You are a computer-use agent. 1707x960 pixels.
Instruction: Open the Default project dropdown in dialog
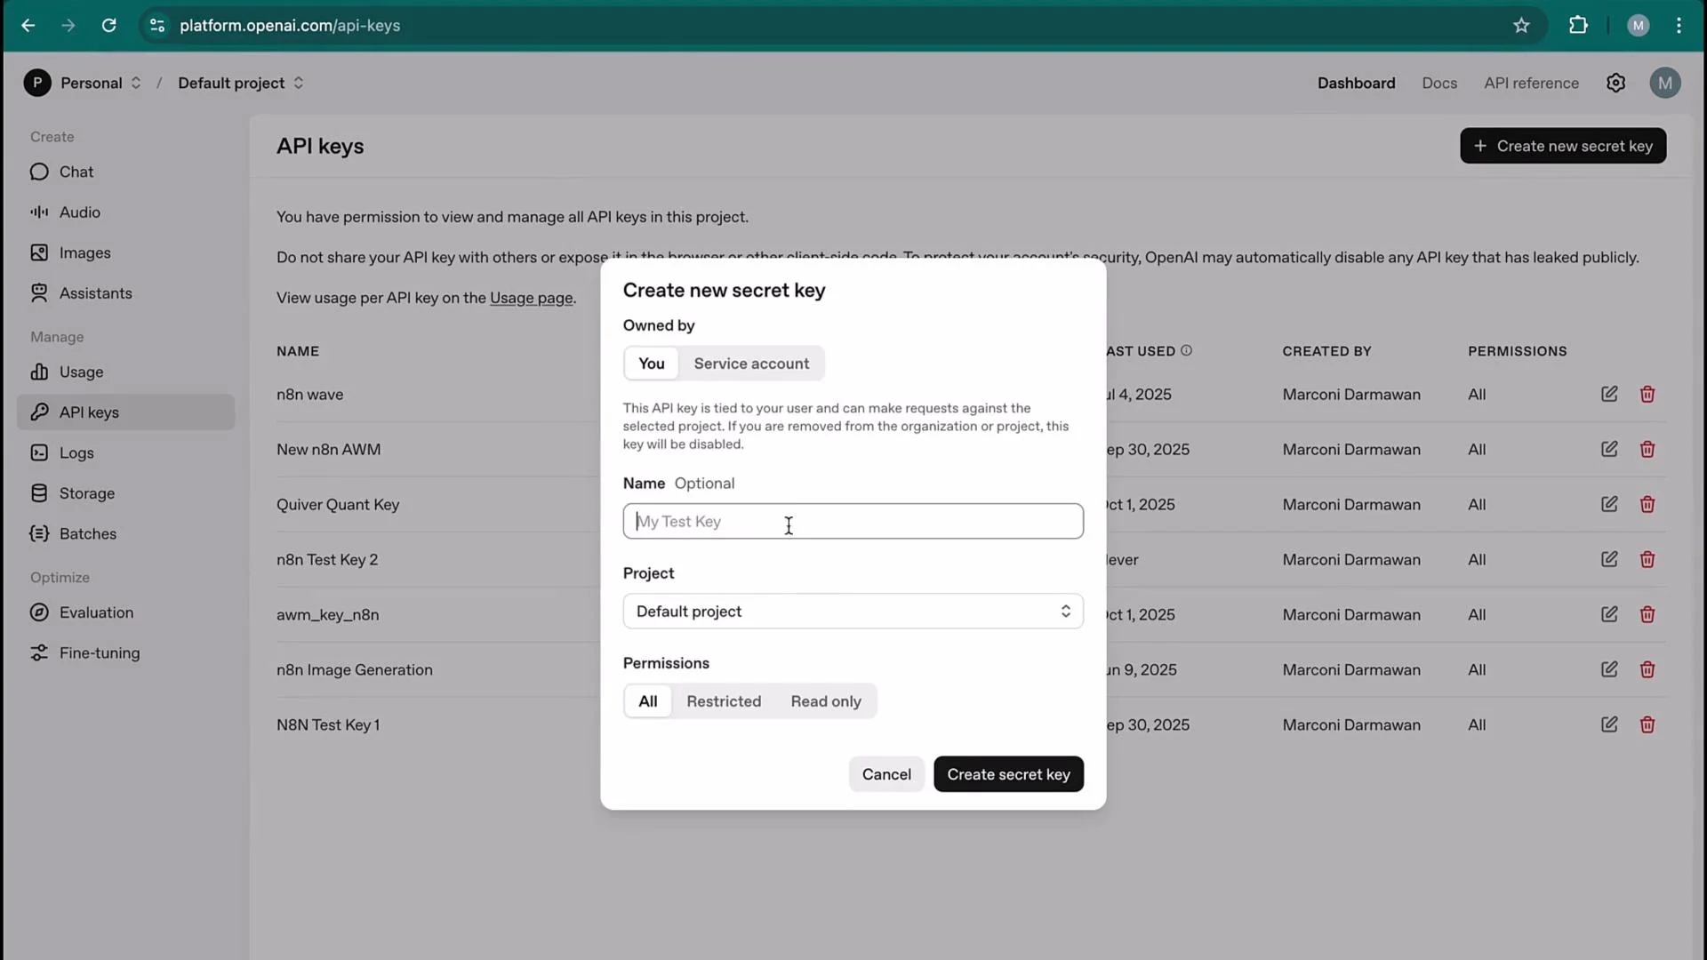pos(853,612)
